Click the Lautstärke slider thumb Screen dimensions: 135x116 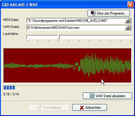click(x=59, y=37)
